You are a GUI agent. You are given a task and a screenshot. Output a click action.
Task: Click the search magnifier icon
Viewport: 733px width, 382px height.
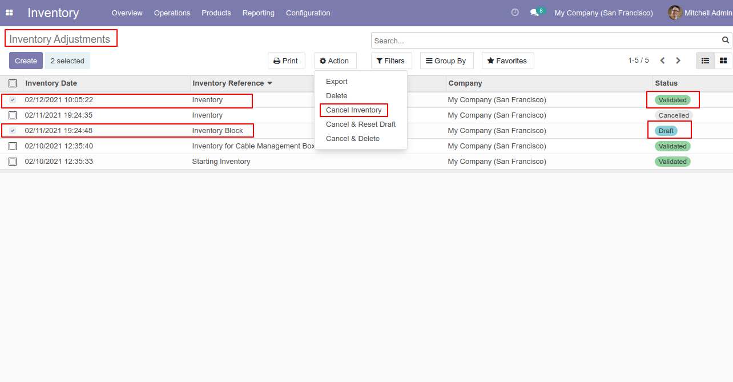point(726,41)
